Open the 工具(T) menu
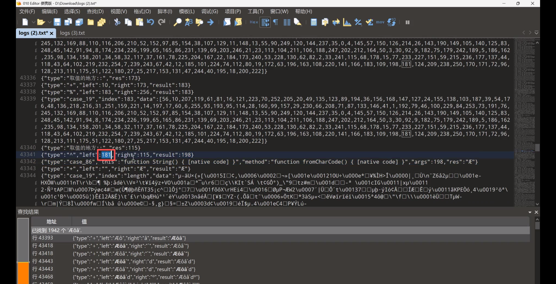 [255, 11]
